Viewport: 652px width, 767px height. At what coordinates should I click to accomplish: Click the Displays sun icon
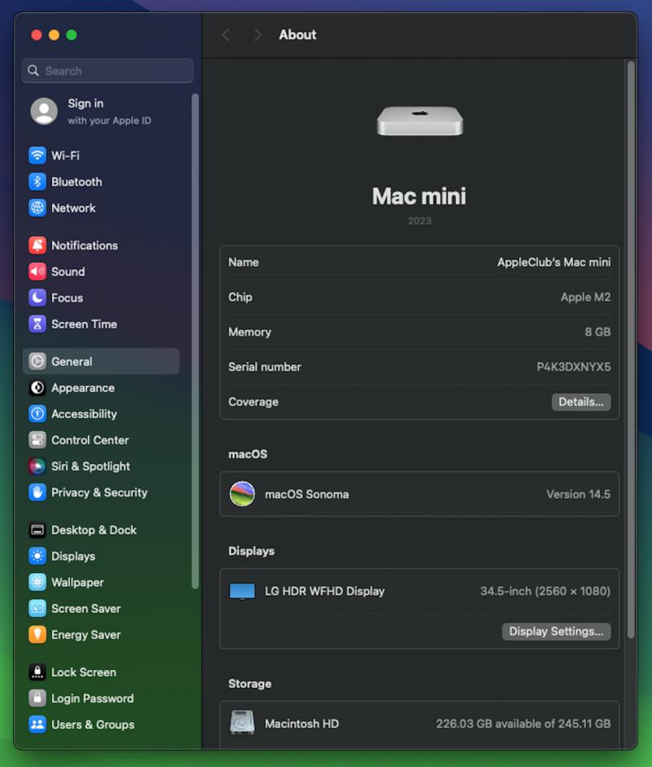[37, 556]
